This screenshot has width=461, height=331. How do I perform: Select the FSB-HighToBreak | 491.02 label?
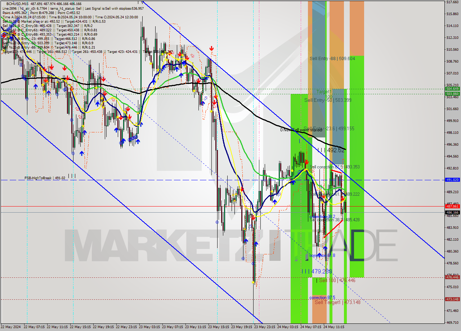pyautogui.click(x=45, y=178)
